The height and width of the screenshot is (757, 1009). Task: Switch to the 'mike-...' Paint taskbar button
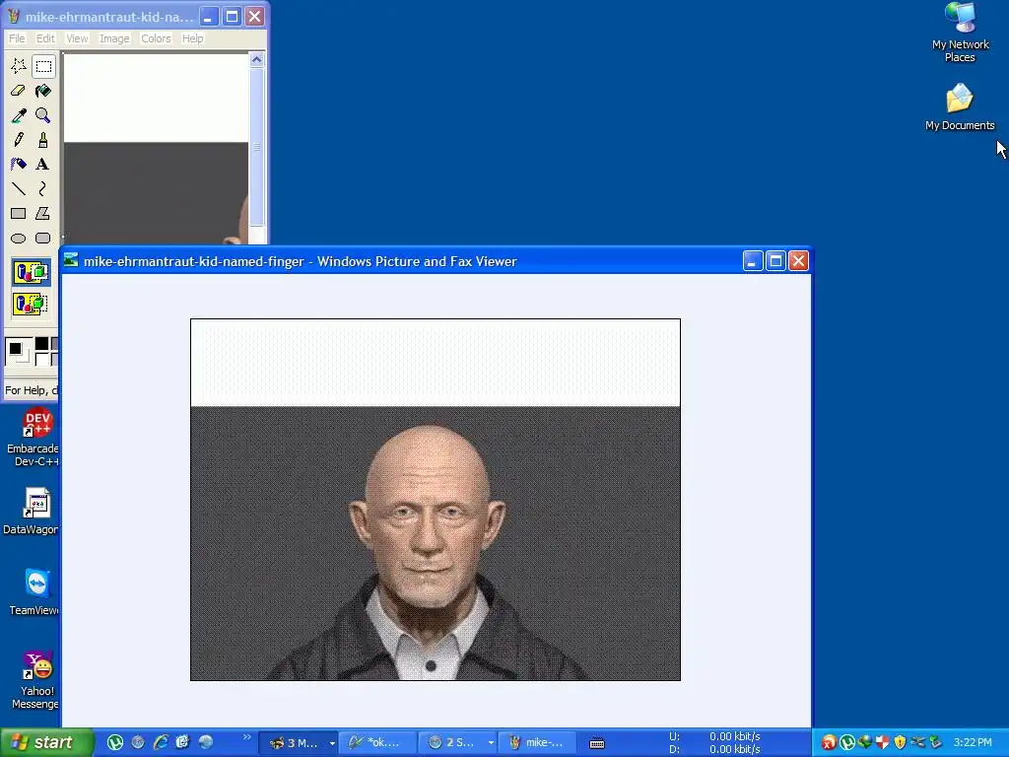click(536, 743)
